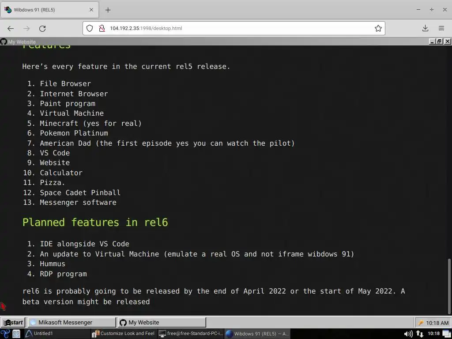Restore the My Website inner window
Viewport: 452px width, 339px height.
pos(439,41)
